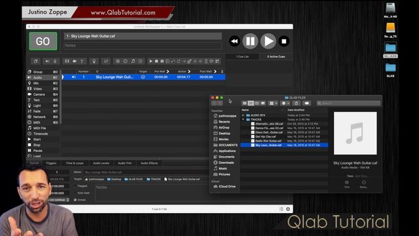Click the green GO button
The height and width of the screenshot is (236, 419).
click(43, 41)
